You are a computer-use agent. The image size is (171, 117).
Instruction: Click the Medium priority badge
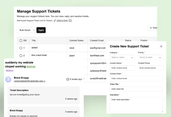click(10, 71)
